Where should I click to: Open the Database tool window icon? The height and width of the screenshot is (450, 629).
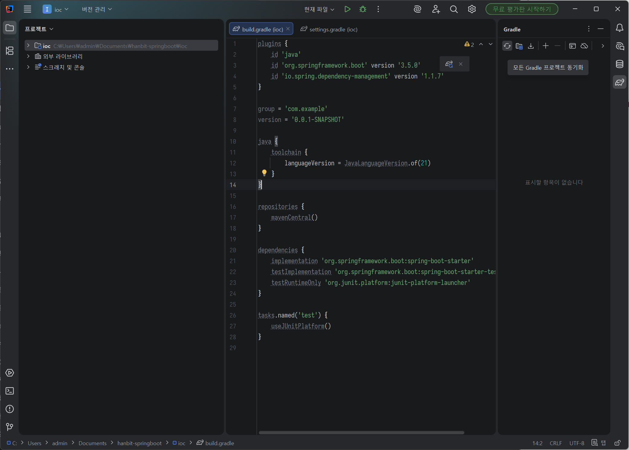point(619,64)
